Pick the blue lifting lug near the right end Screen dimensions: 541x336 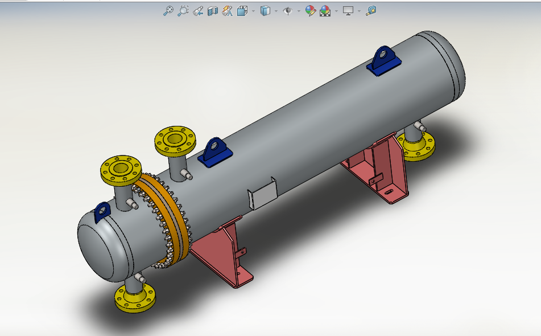pyautogui.click(x=384, y=60)
